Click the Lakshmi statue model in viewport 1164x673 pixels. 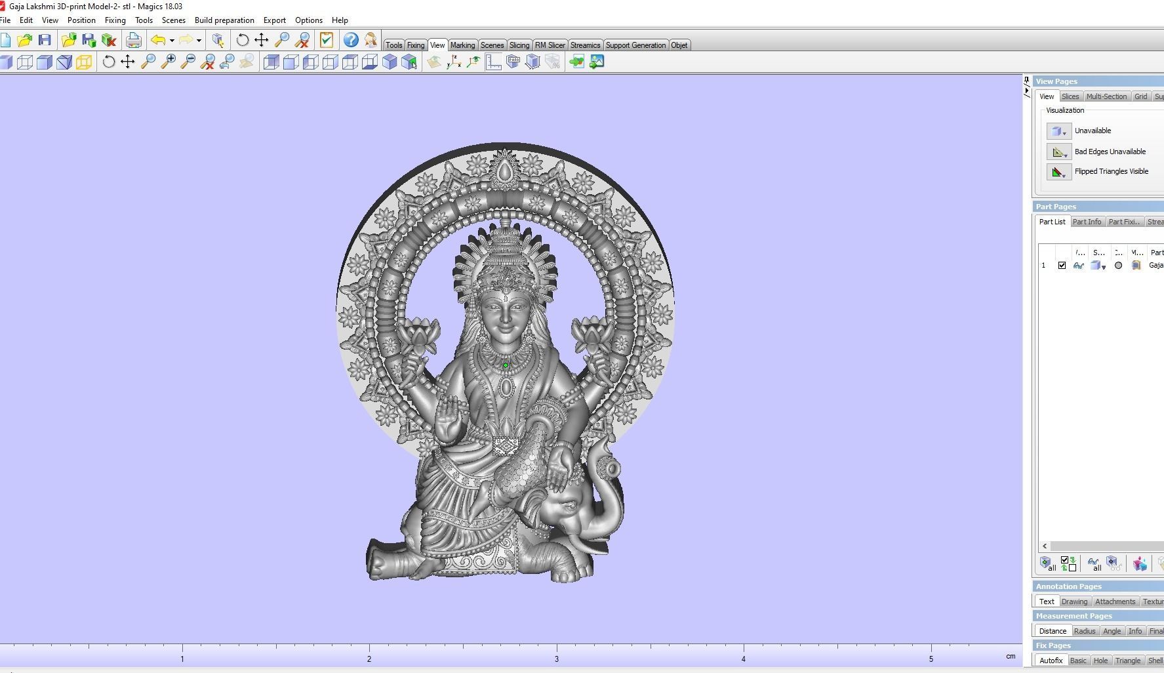pos(505,361)
